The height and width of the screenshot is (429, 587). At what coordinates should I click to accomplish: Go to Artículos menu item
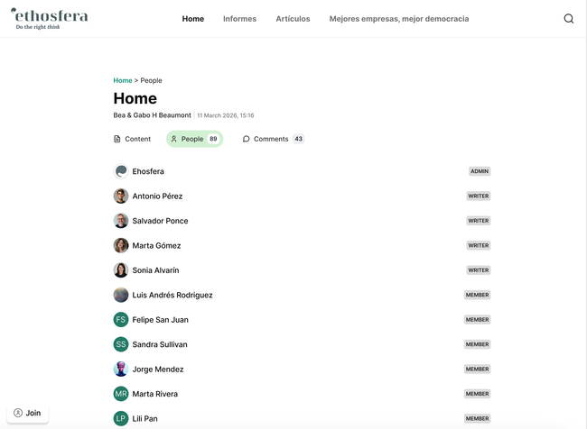(x=293, y=19)
